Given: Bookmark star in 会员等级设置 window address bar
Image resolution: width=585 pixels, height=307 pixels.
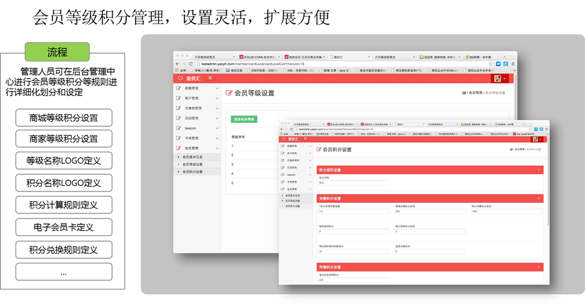Looking at the screenshot, I should coord(491,64).
